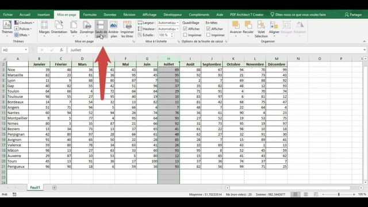The height and width of the screenshot is (207, 368).
Task: Expand the formula bar chevron
Action: click(364, 50)
